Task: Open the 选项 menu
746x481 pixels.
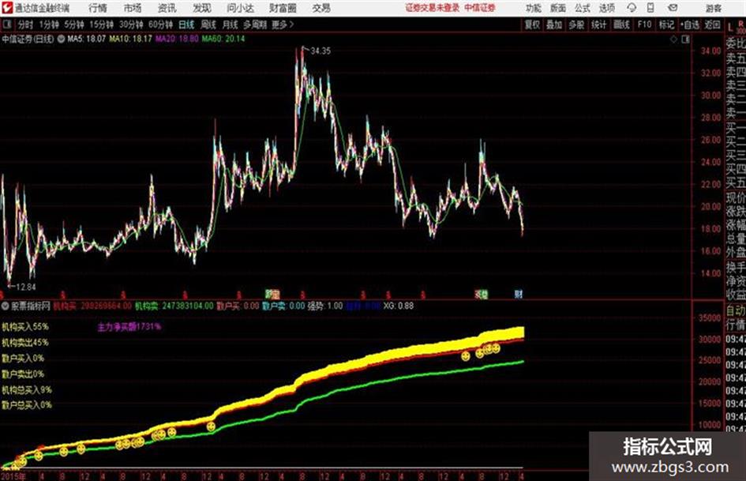Action: pyautogui.click(x=606, y=8)
